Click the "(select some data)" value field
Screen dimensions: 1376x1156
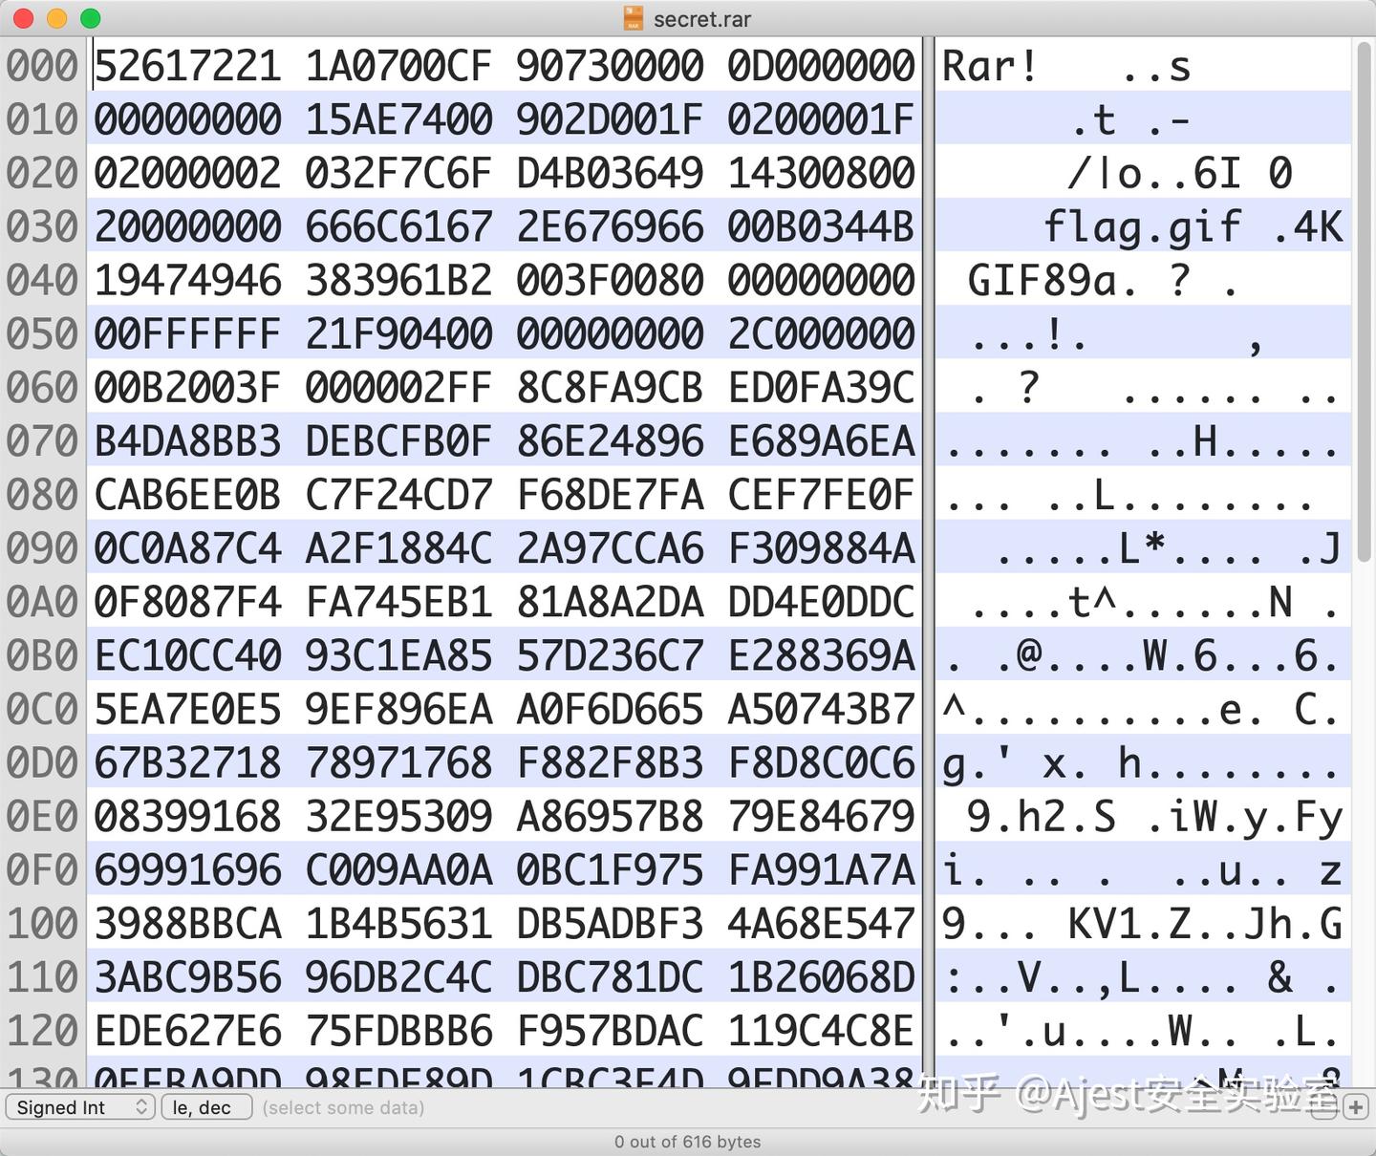pyautogui.click(x=344, y=1107)
